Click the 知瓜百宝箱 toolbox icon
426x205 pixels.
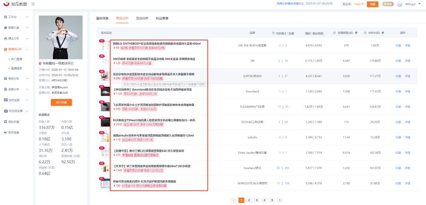(6, 111)
